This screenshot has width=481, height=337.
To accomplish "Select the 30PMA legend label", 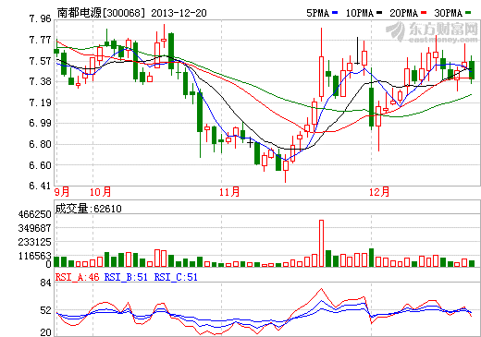I will click(449, 13).
